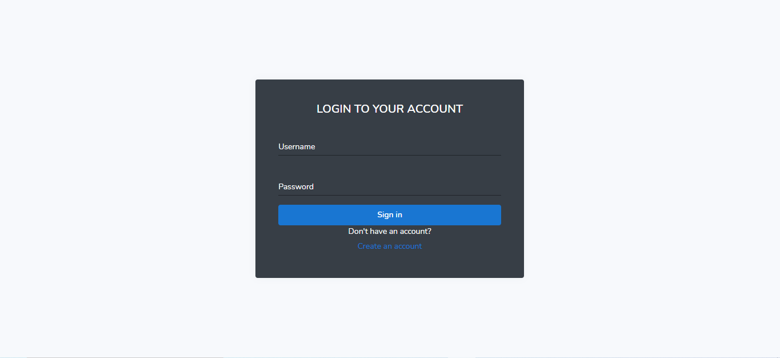Select the Password label text

pos(296,187)
